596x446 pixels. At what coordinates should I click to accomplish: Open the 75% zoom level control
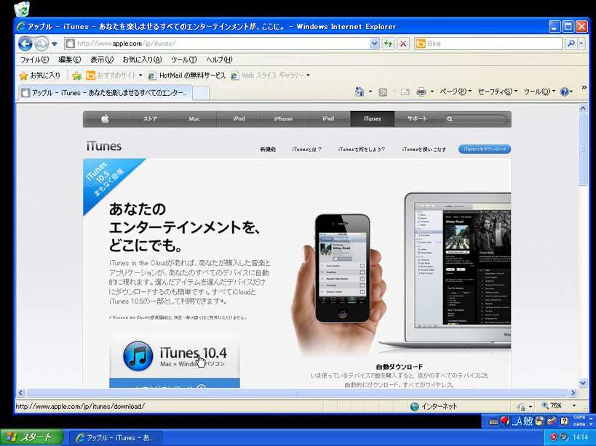click(559, 406)
